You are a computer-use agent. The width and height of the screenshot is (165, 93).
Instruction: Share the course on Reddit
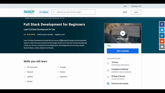(162, 41)
